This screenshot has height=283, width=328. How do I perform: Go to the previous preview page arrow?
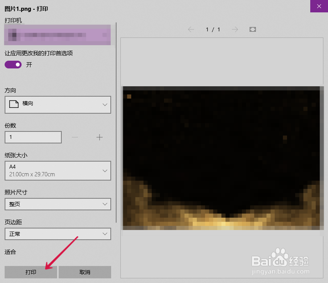[x=191, y=29]
